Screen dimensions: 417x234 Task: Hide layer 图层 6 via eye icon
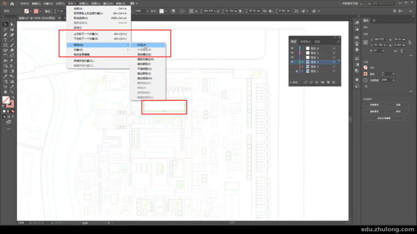coord(292,49)
